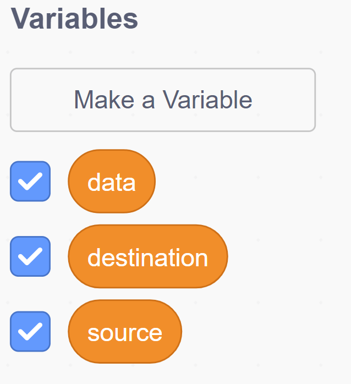Pick the destination reporter pill
This screenshot has width=351, height=384.
147,257
